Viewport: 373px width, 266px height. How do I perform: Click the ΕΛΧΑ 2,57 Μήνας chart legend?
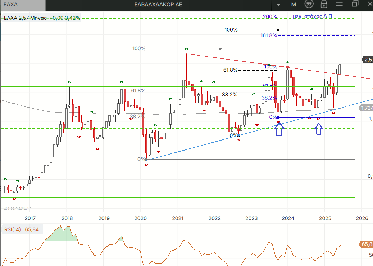[x=25, y=18]
